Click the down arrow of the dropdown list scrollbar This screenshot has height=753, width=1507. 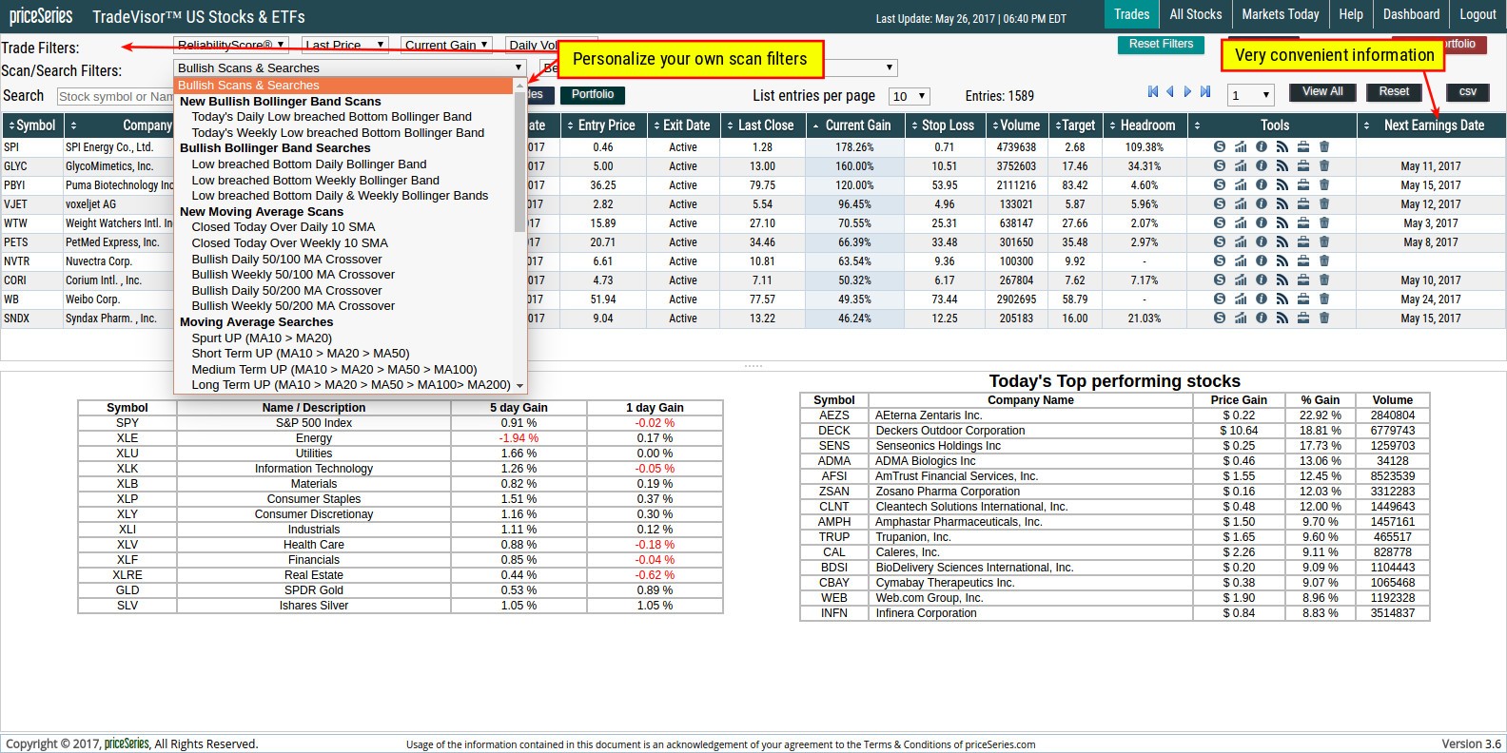[x=519, y=386]
